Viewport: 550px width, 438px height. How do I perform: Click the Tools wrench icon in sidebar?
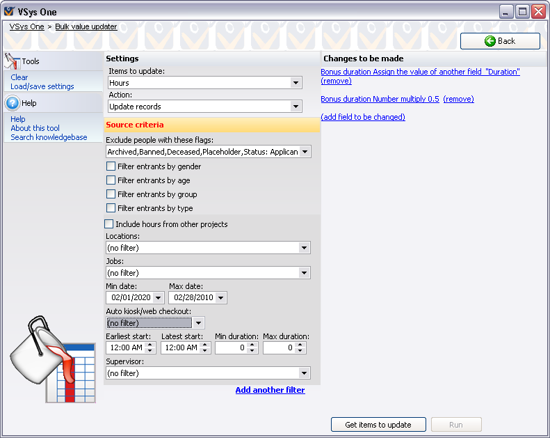point(12,61)
